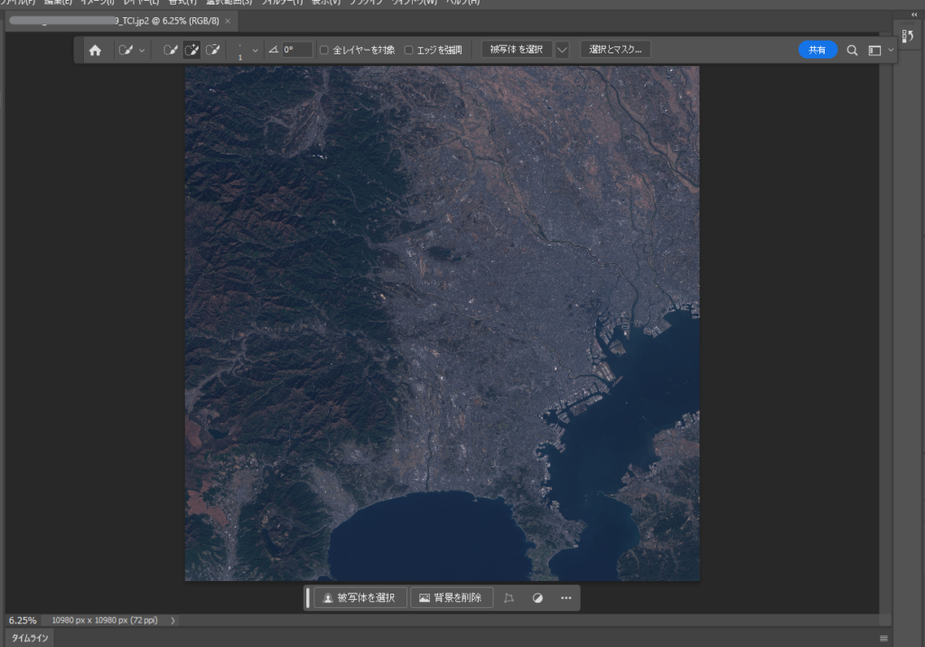Enable the 全レイヤーを対象 checkbox
925x647 pixels.
[x=324, y=51]
